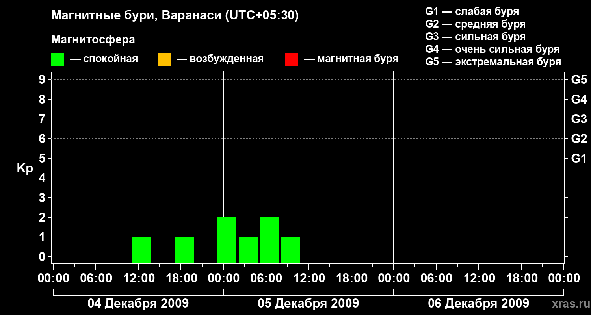Click the '— возбужденная' legend label
The height and width of the screenshot is (315, 591).
pos(220,59)
